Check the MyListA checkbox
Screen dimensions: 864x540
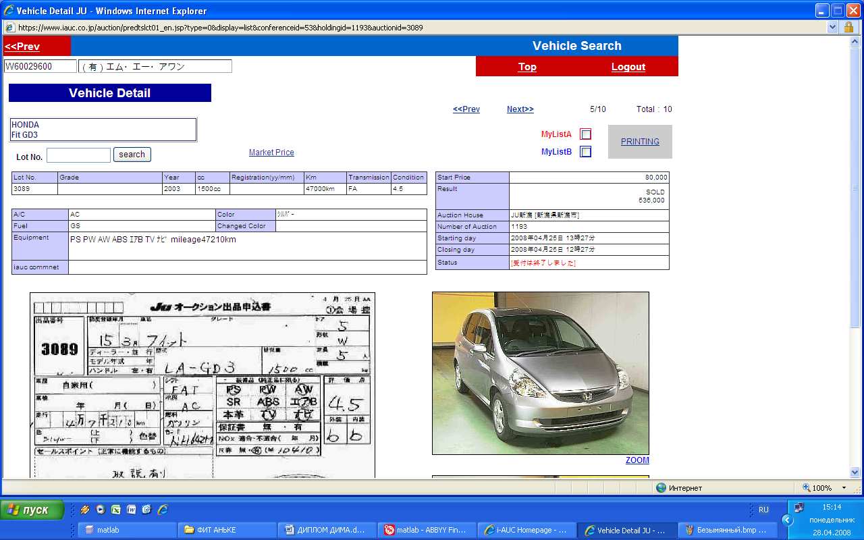[586, 134]
